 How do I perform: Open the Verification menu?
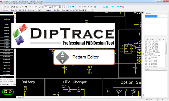click(x=23, y=4)
